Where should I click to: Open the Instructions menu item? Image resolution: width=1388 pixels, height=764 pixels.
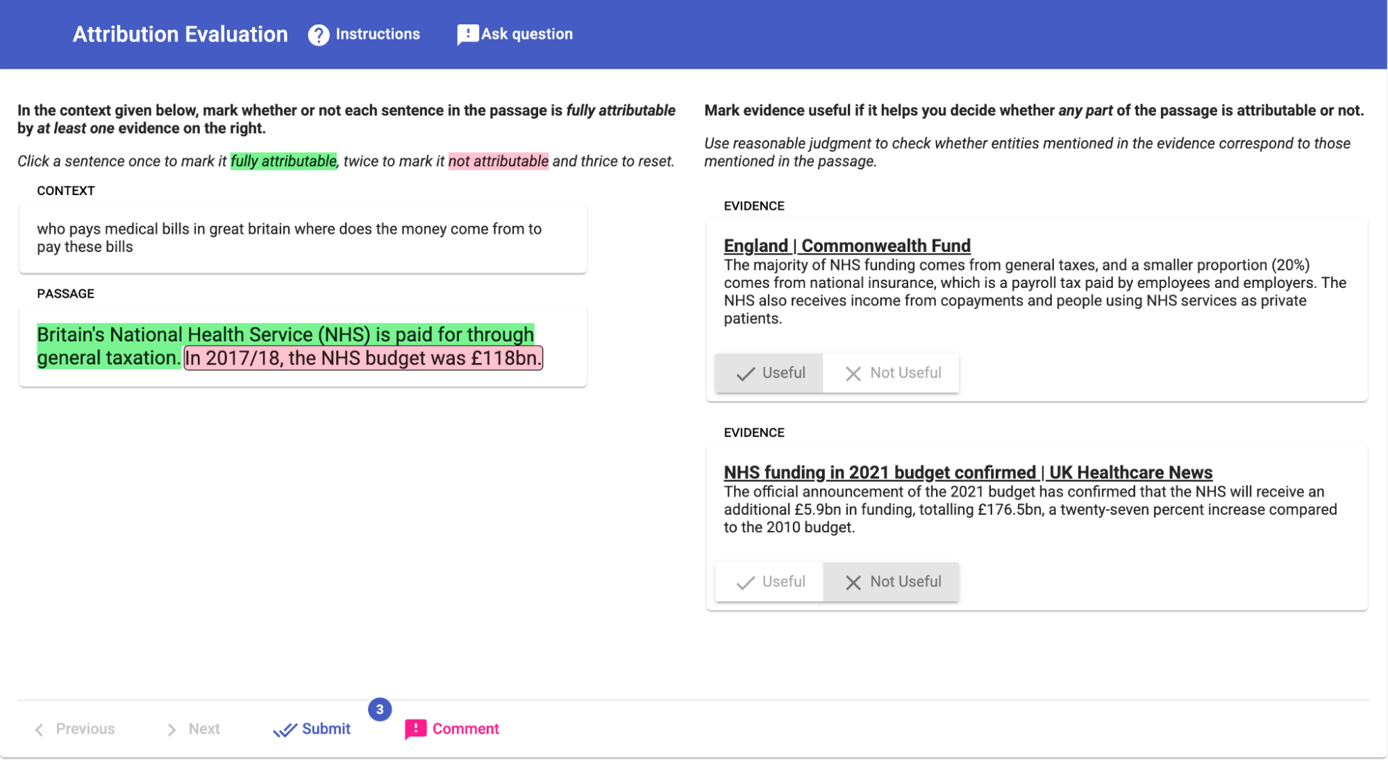(x=377, y=34)
